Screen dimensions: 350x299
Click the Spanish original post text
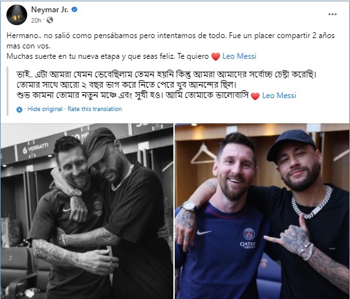pos(171,46)
